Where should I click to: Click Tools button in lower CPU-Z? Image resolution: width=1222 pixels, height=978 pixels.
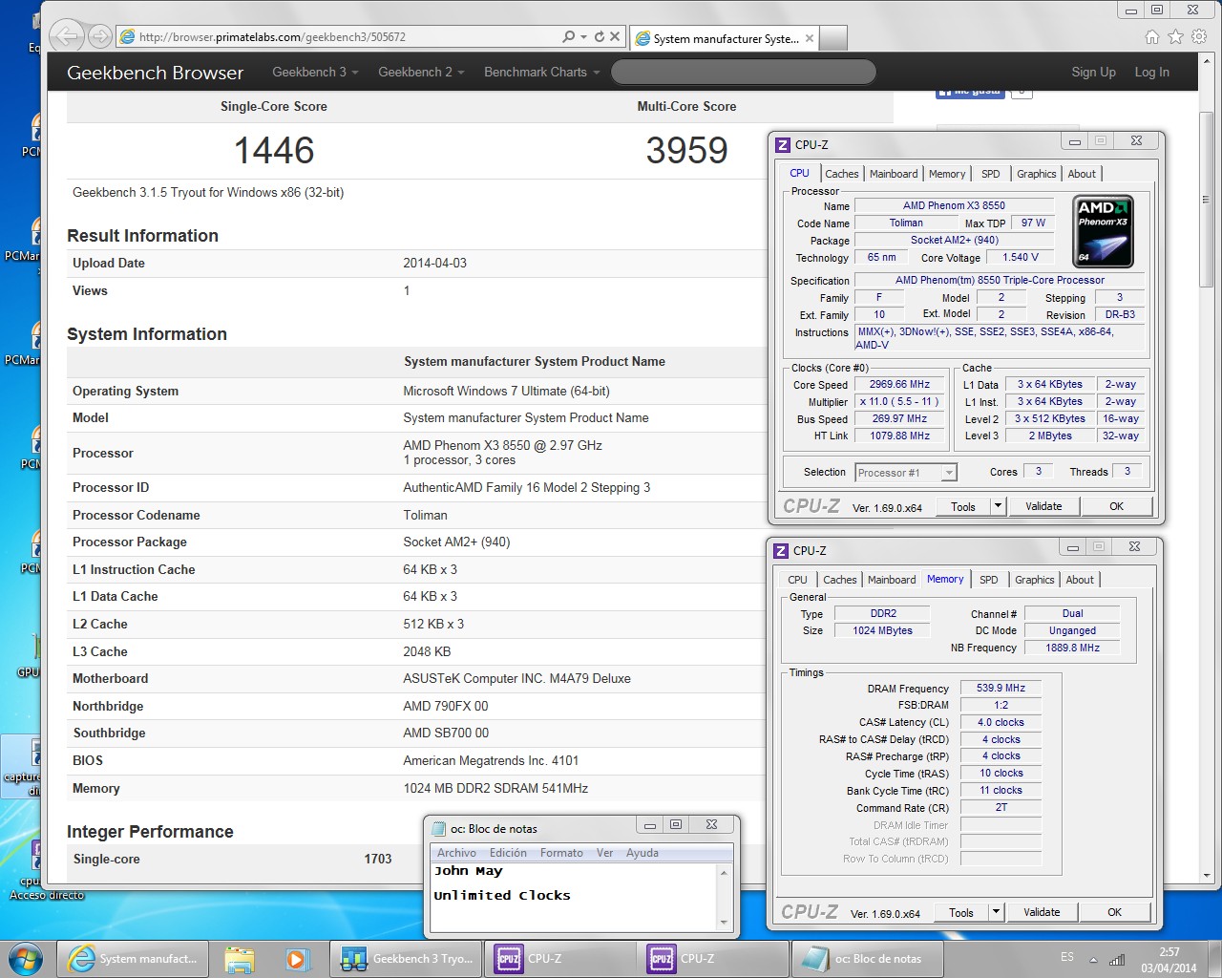click(x=961, y=912)
